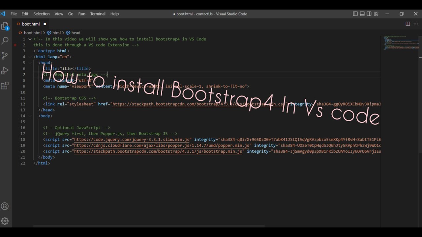
Task: Click the breakpoint dot on line 2
Action: (15, 45)
